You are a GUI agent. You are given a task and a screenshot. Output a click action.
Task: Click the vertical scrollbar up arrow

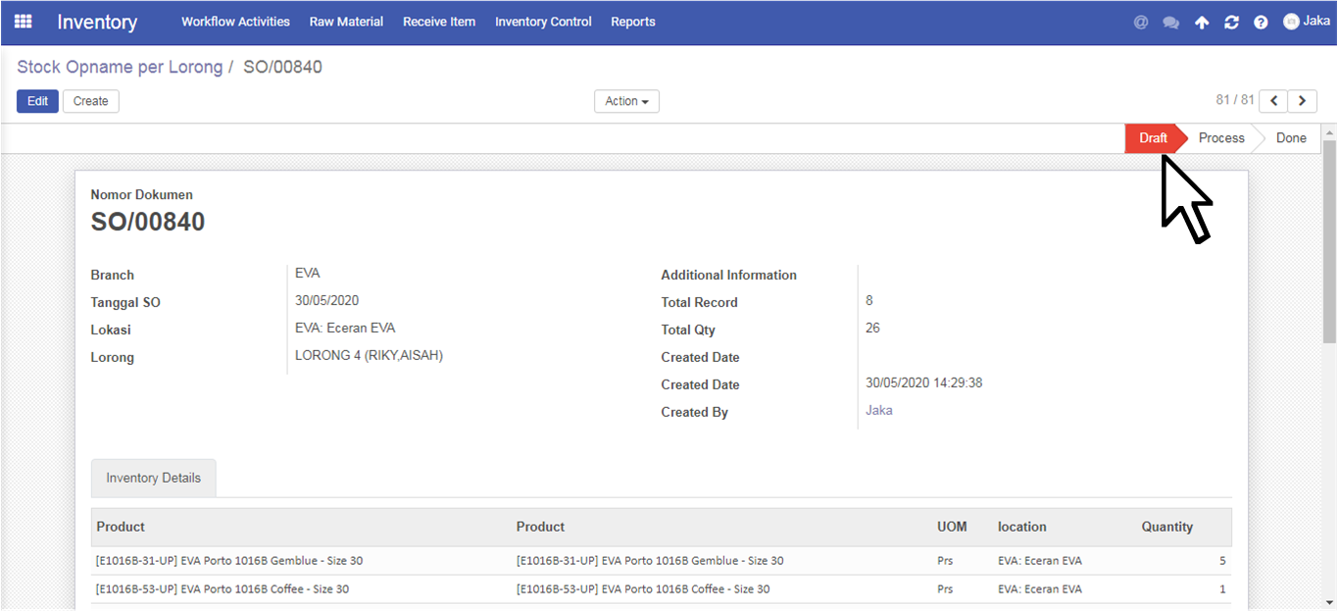pyautogui.click(x=1329, y=132)
